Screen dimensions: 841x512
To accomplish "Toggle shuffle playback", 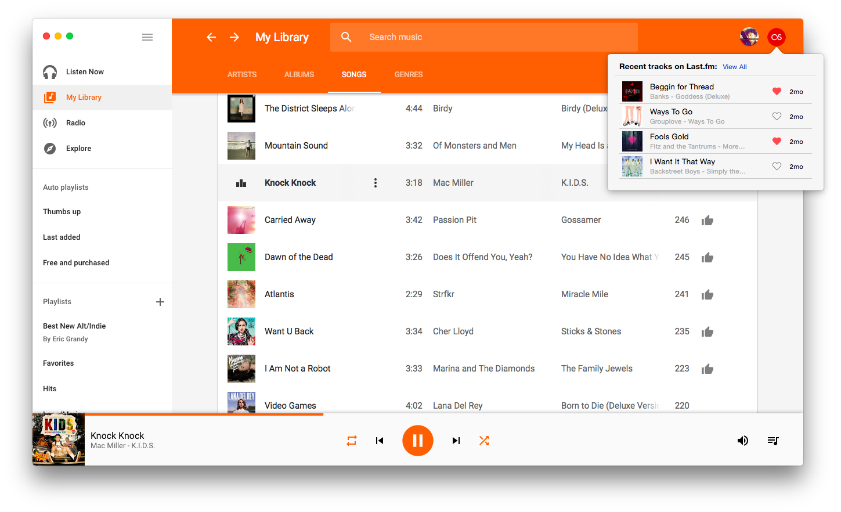I will pyautogui.click(x=484, y=441).
